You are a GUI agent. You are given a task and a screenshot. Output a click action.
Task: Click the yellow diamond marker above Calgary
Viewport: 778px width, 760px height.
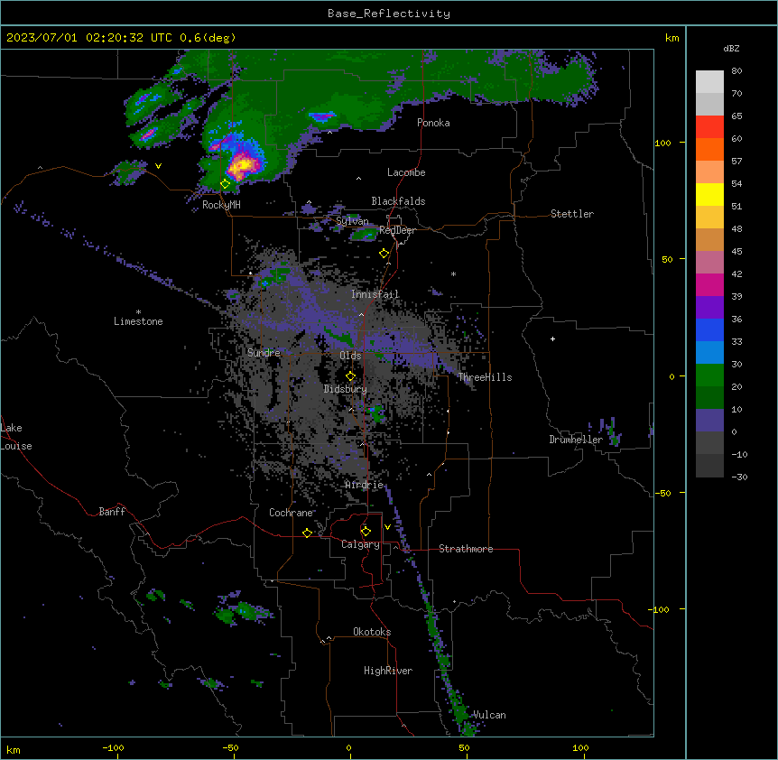tap(366, 532)
